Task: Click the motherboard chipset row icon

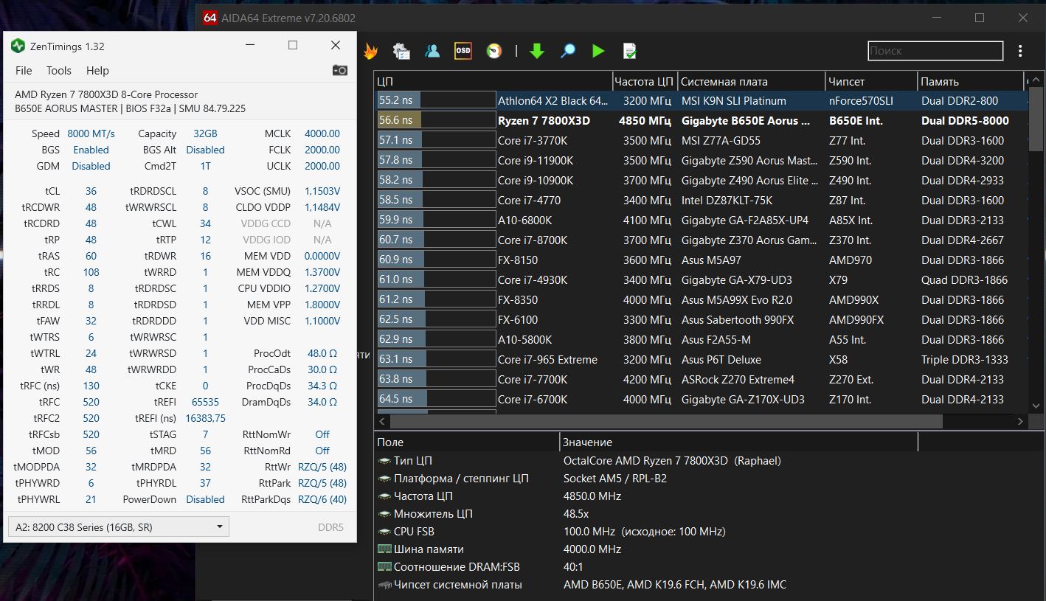Action: [384, 585]
